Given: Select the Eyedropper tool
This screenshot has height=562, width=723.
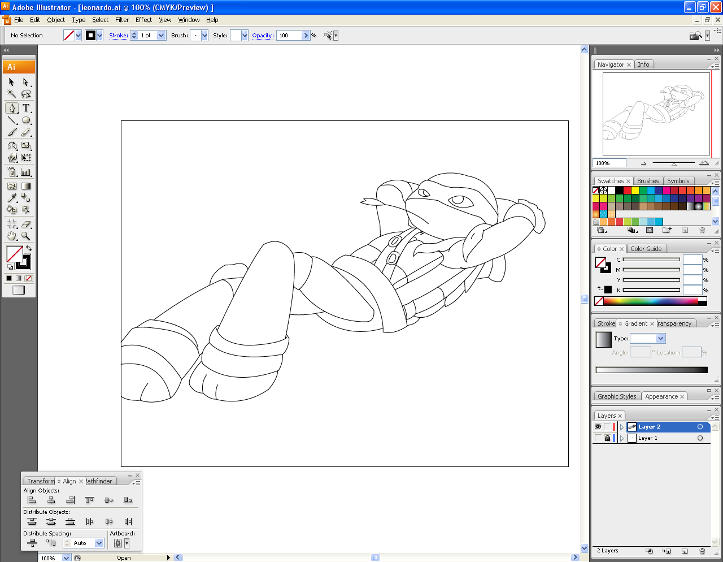Looking at the screenshot, I should click(x=11, y=198).
